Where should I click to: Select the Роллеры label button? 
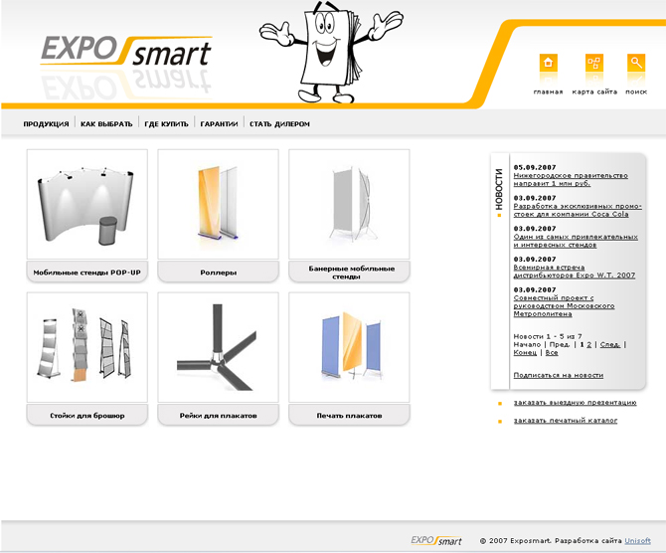(x=218, y=273)
